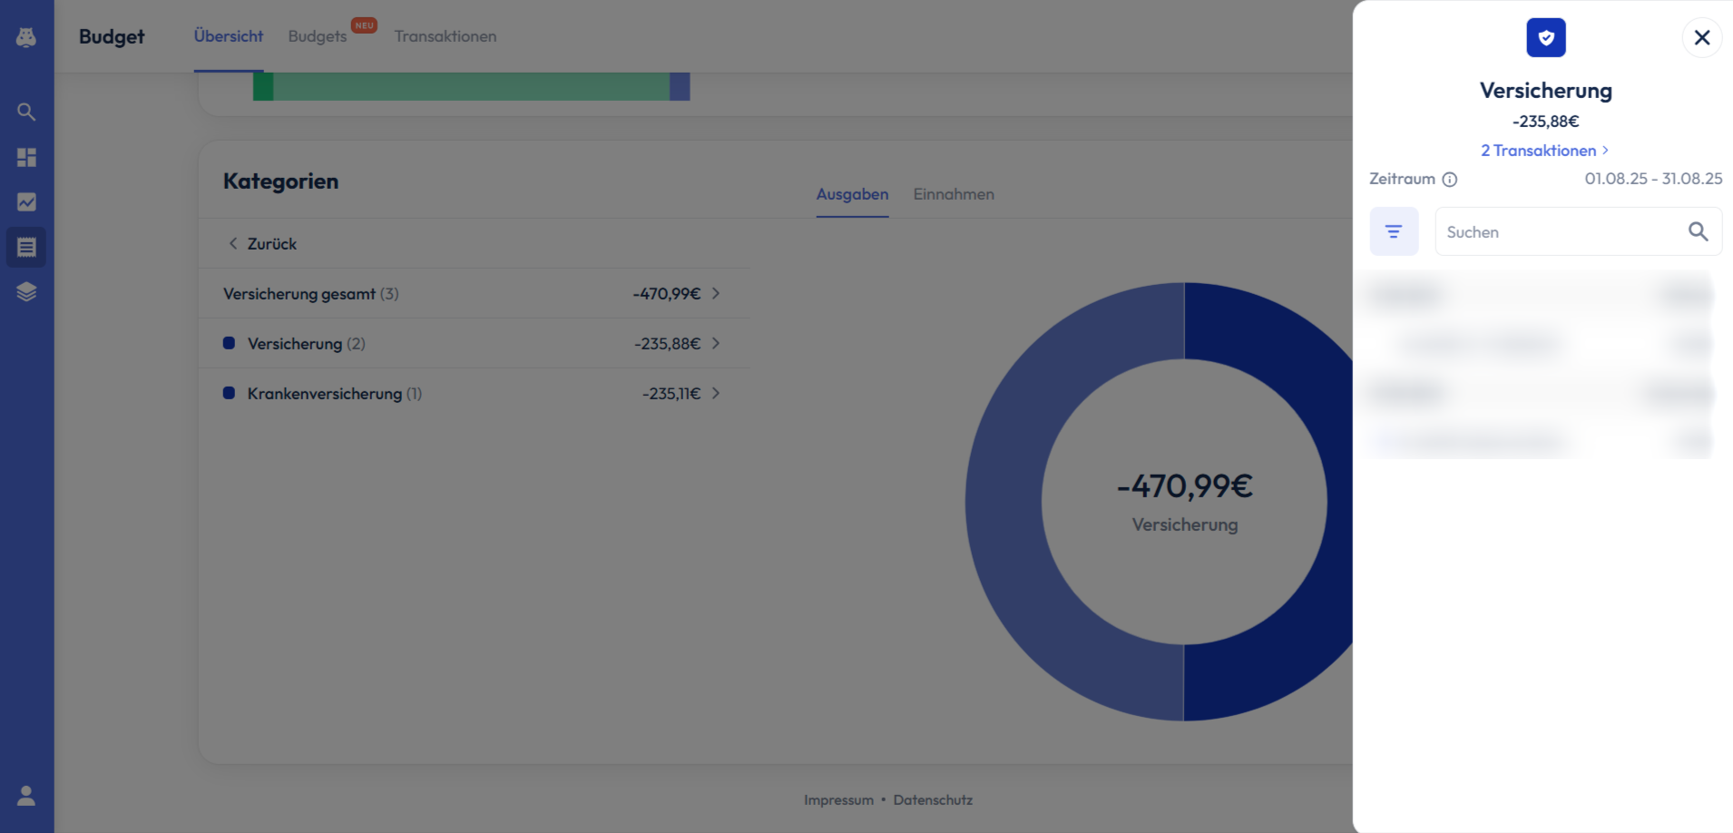Screen dimensions: 1733x833
Task: Open the dashboard grid icon
Action: click(x=26, y=157)
